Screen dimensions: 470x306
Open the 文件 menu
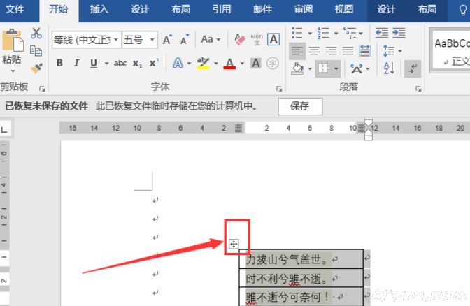click(15, 9)
